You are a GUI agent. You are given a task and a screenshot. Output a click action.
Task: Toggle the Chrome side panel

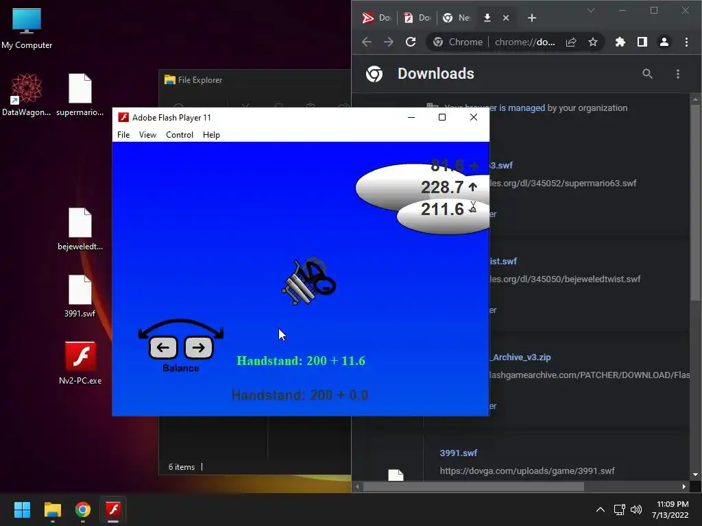(642, 42)
